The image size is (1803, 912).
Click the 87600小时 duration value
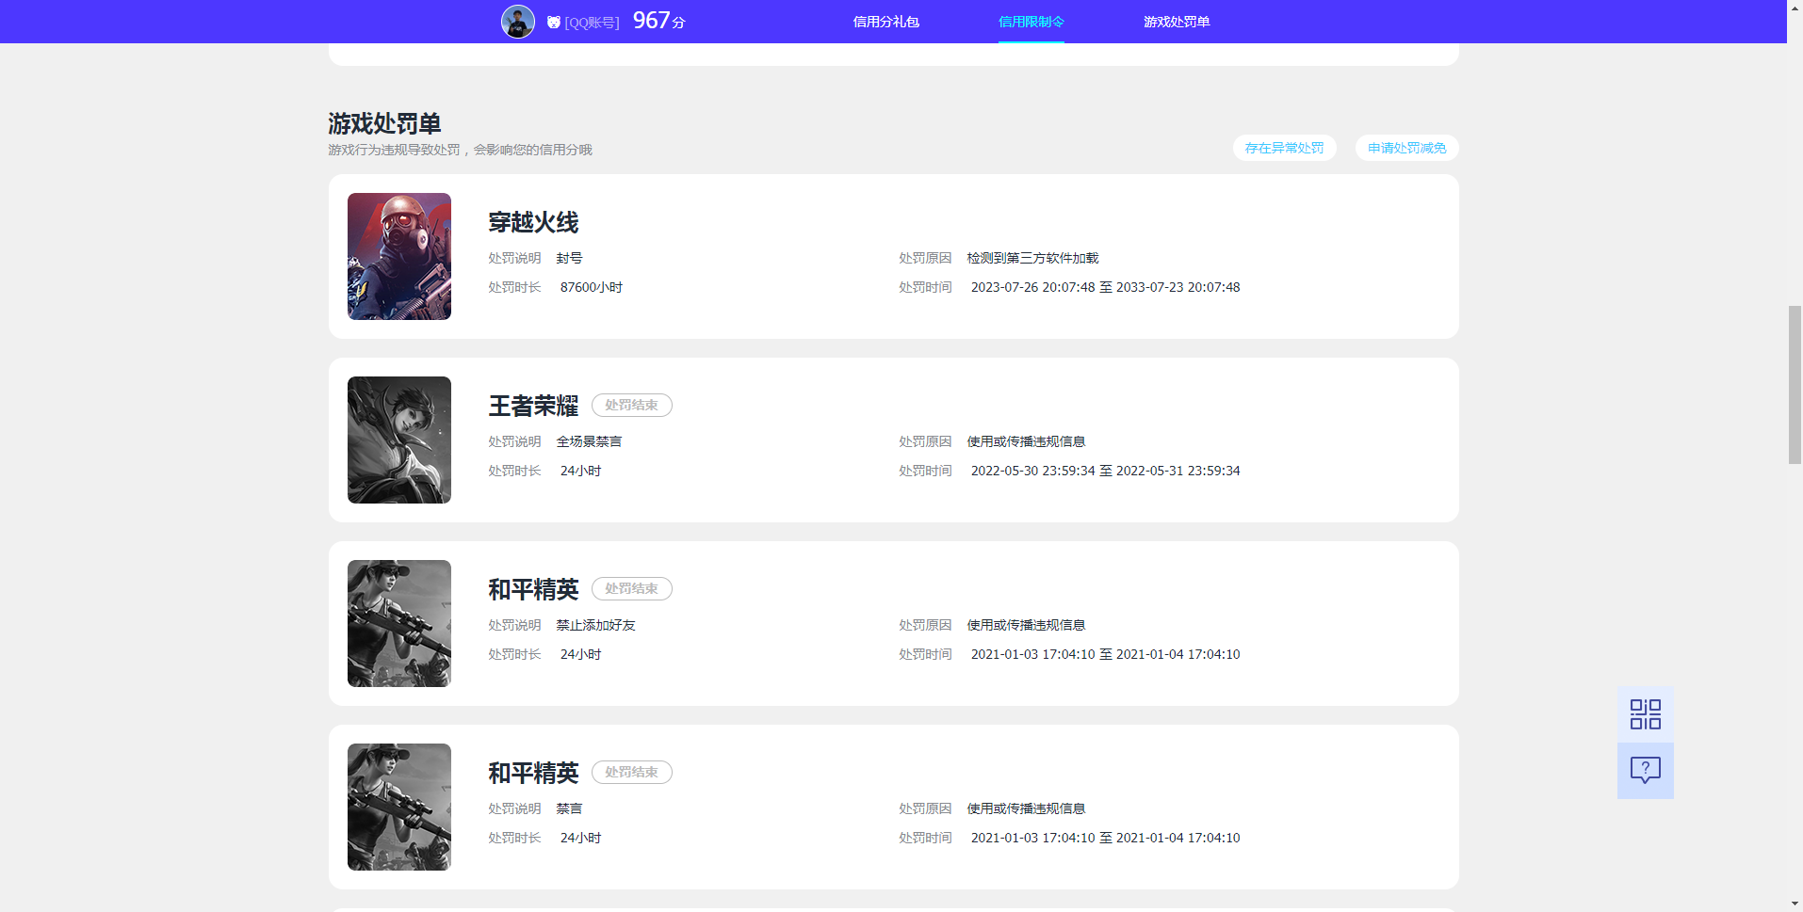592,287
